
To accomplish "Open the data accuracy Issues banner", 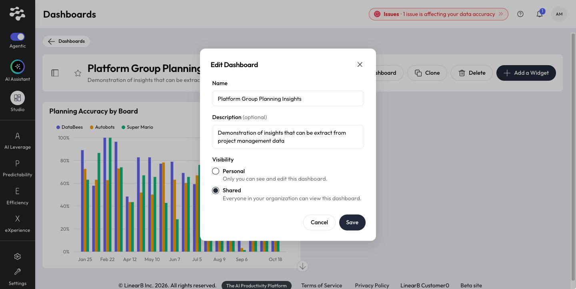I will click(x=438, y=14).
